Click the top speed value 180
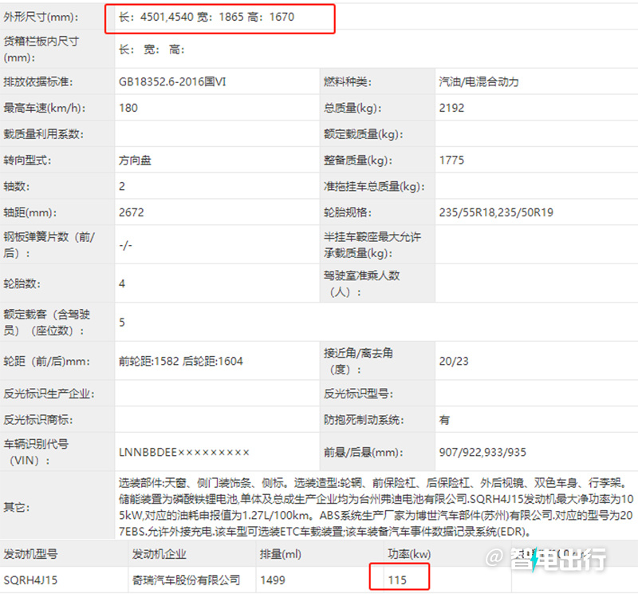This screenshot has width=638, height=594. click(128, 108)
